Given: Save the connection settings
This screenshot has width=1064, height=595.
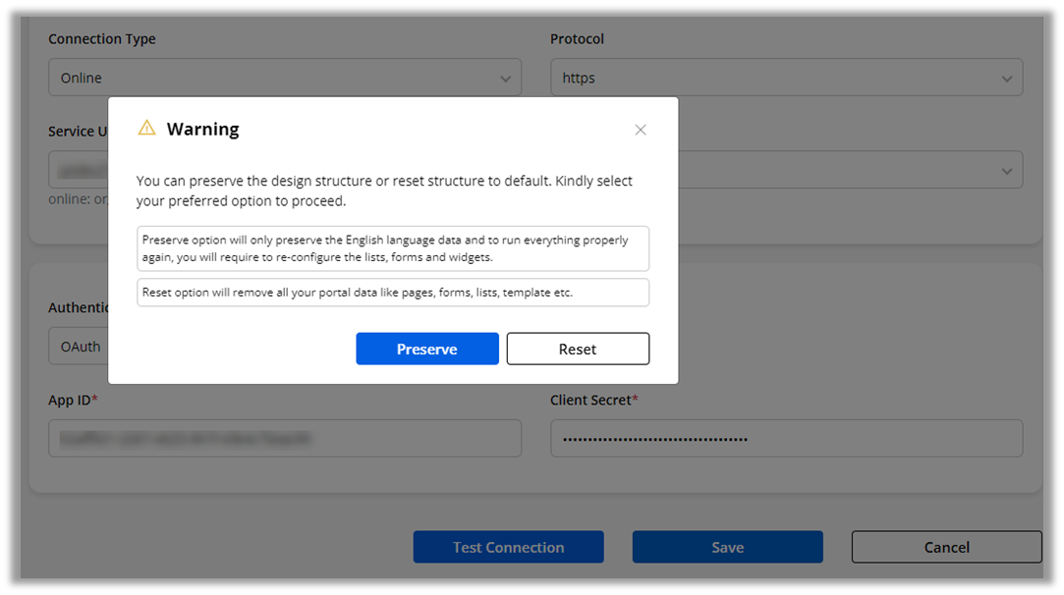Looking at the screenshot, I should tap(727, 547).
